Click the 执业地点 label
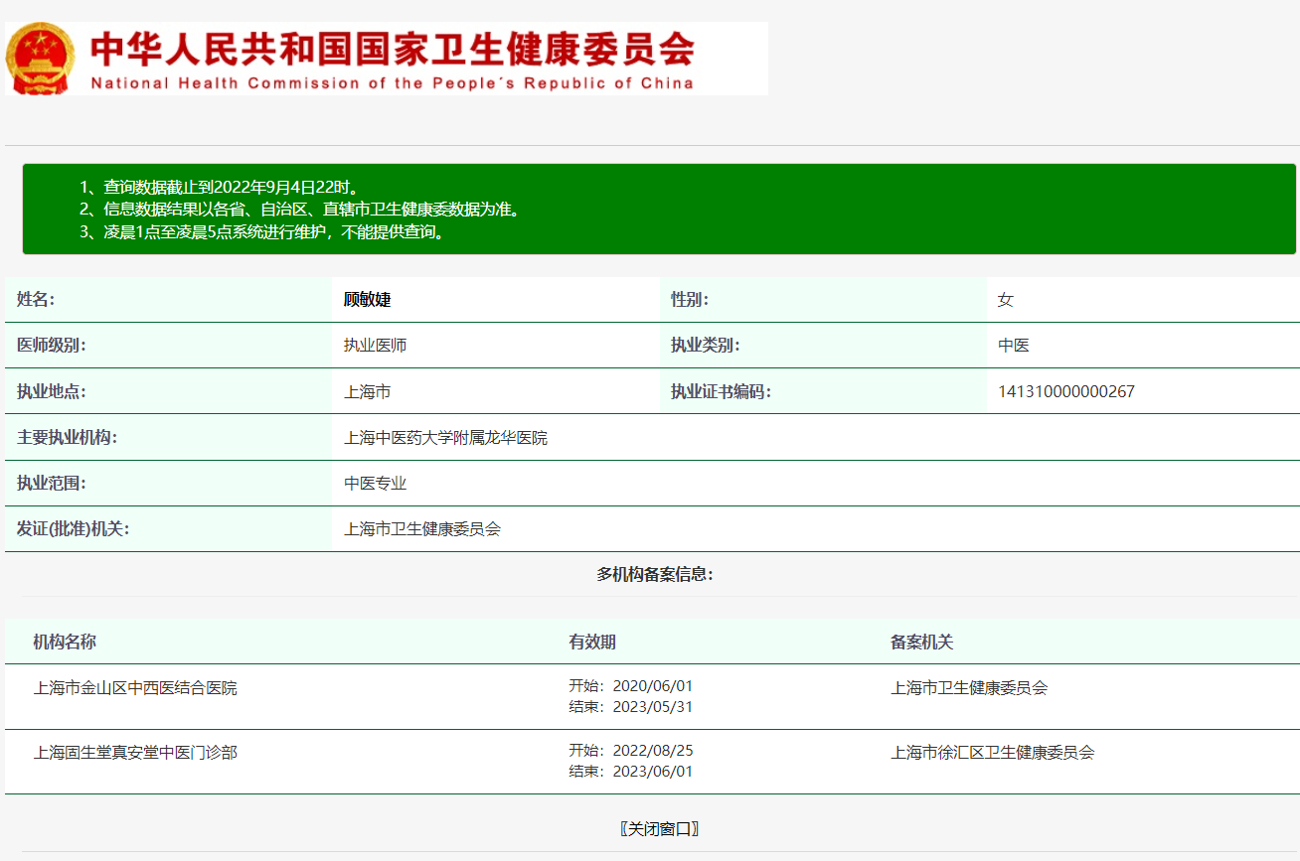Image resolution: width=1300 pixels, height=861 pixels. [52, 391]
